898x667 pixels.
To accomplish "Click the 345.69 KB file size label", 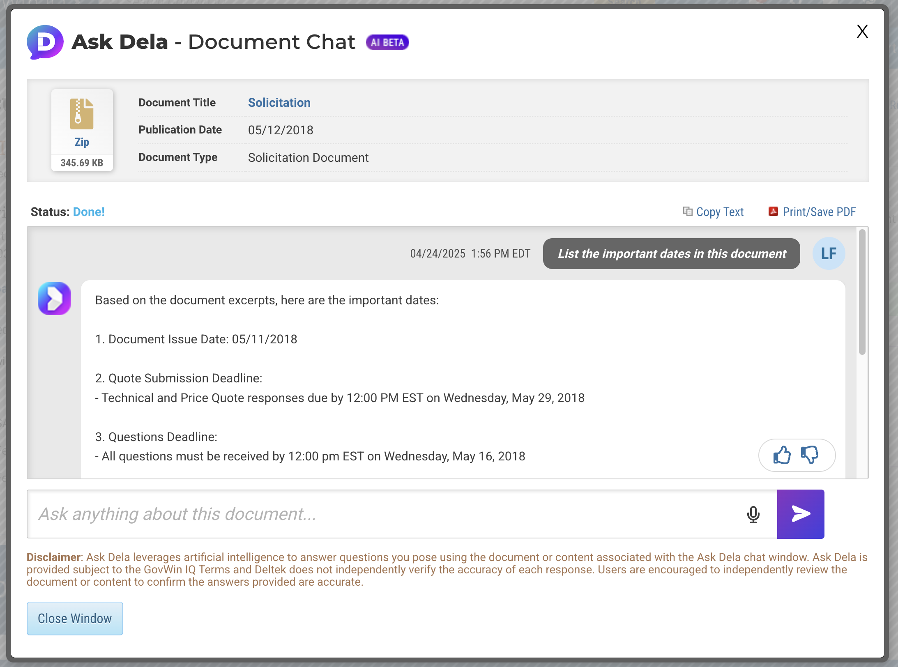I will [x=82, y=163].
